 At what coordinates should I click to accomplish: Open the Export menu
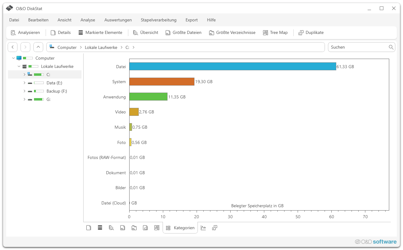pos(192,20)
